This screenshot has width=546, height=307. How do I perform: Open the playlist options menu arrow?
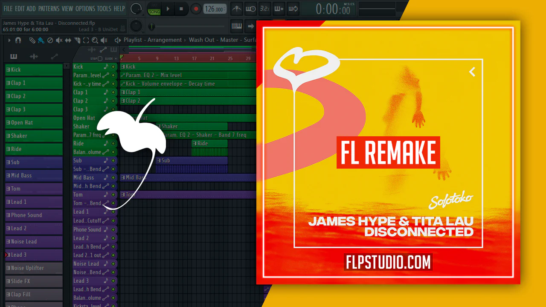(x=9, y=40)
